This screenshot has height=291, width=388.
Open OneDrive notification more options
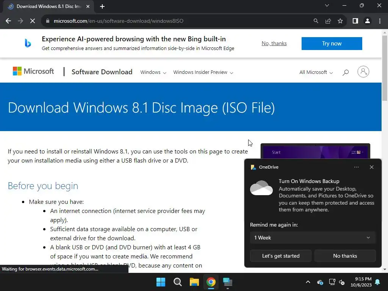[356, 167]
